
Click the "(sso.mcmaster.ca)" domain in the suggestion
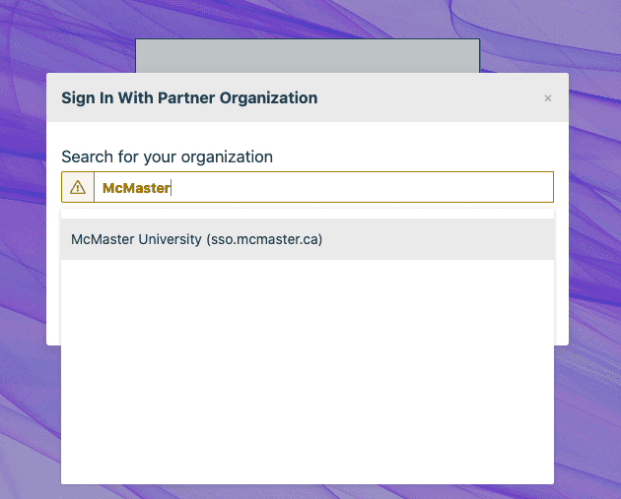264,239
